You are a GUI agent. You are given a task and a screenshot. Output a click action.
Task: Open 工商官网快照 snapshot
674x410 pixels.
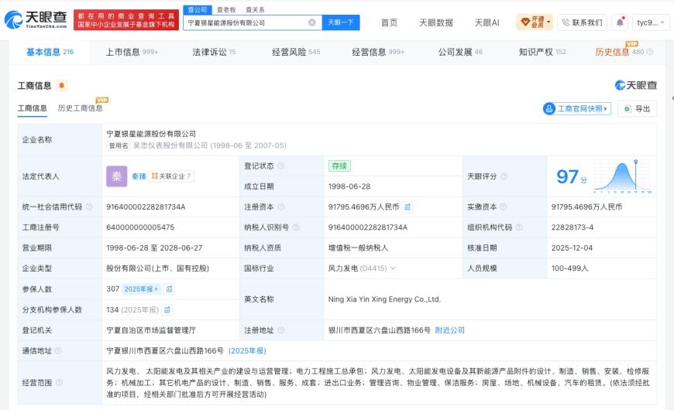(577, 108)
